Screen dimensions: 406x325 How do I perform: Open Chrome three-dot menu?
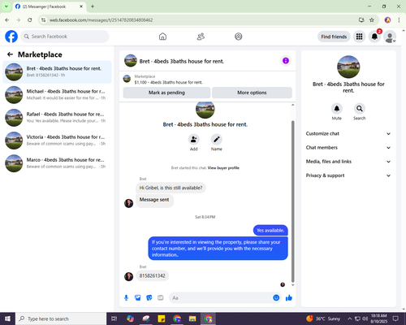click(399, 20)
